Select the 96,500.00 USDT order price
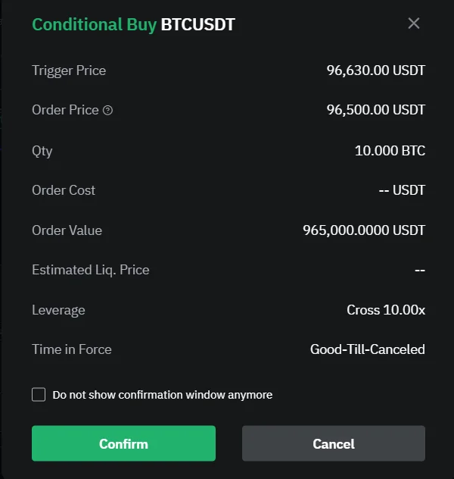The height and width of the screenshot is (479, 454). click(375, 110)
